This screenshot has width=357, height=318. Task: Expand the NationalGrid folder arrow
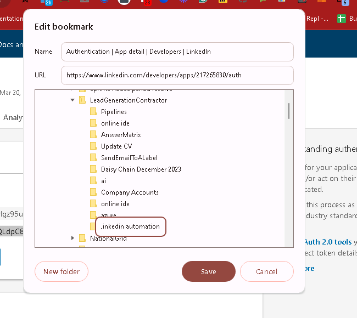tap(72, 238)
